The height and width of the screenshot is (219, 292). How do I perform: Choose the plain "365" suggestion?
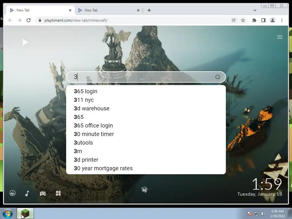click(146, 117)
